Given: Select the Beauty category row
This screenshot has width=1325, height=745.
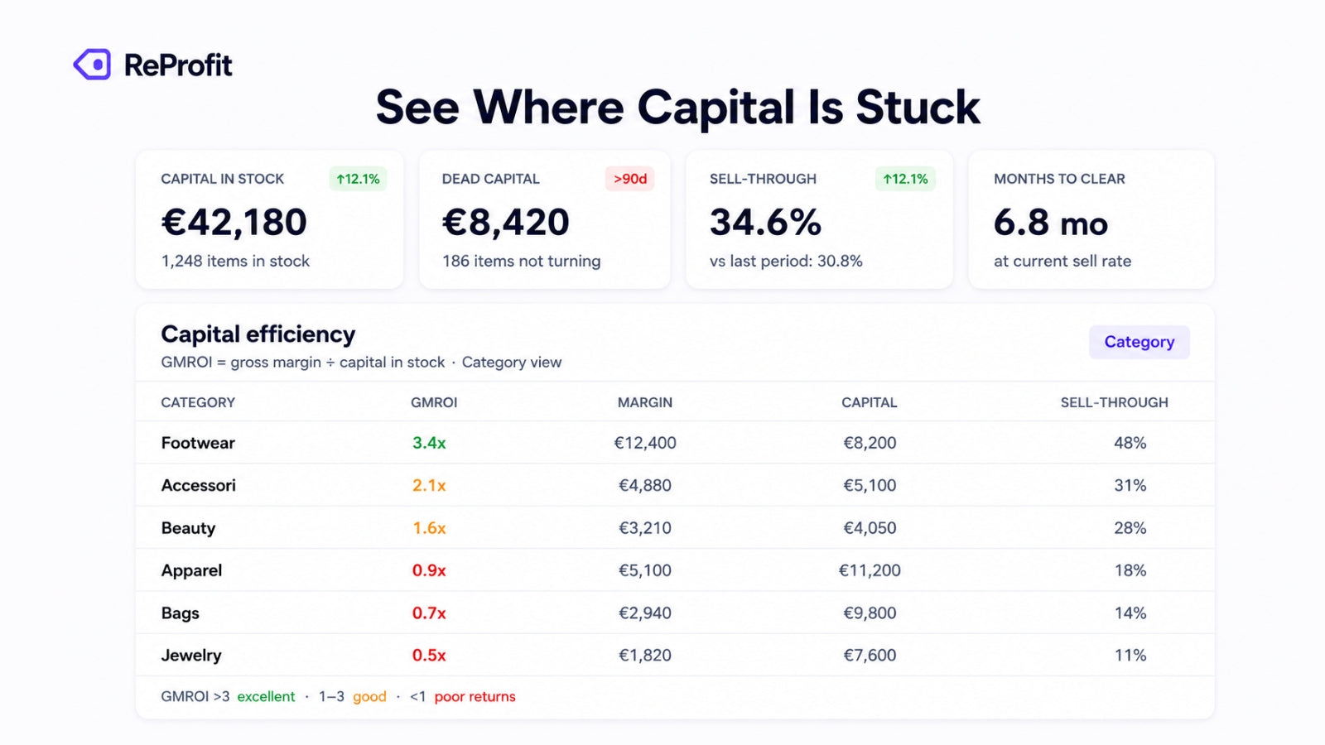Looking at the screenshot, I should coord(675,528).
